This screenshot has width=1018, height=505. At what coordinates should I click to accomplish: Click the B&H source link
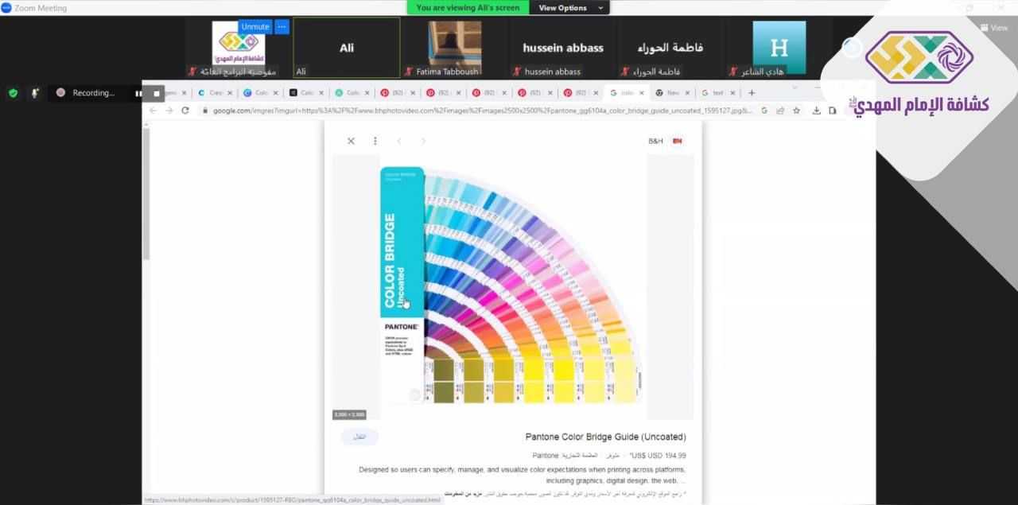655,141
